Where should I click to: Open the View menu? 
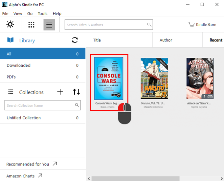(18, 14)
